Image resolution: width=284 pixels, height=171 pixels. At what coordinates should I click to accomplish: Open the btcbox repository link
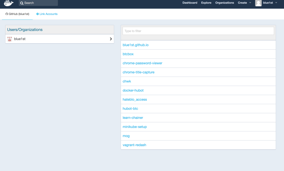click(128, 54)
